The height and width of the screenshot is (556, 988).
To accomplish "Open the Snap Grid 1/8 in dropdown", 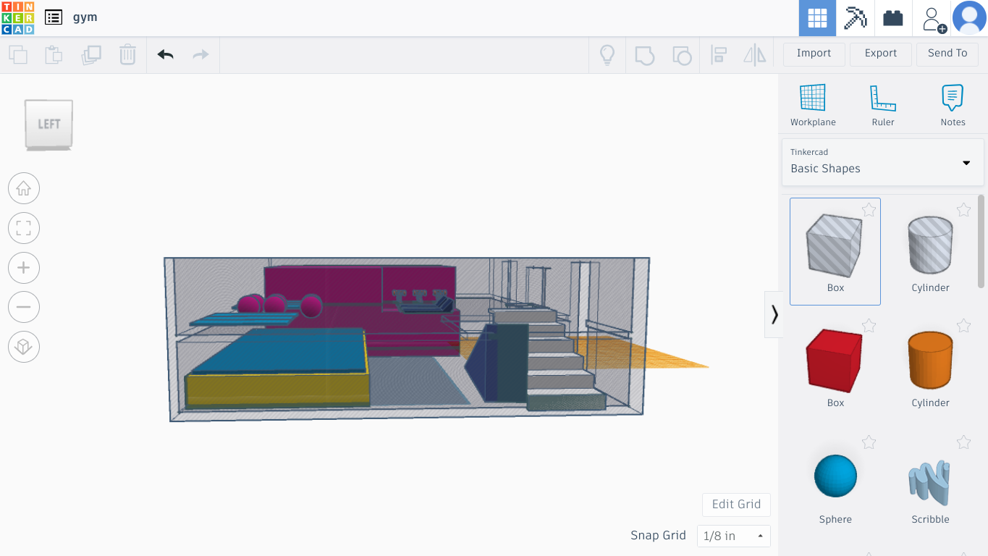I will 734,536.
